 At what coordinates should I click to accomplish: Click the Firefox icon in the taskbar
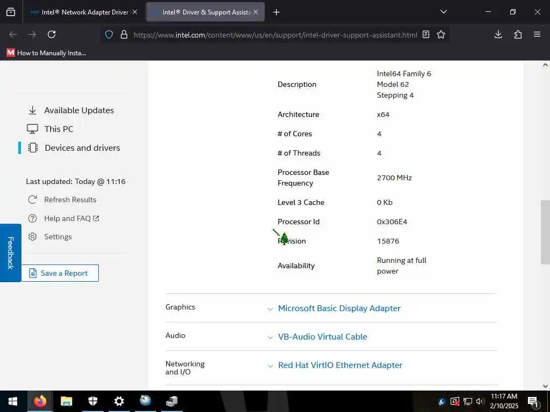click(40, 401)
